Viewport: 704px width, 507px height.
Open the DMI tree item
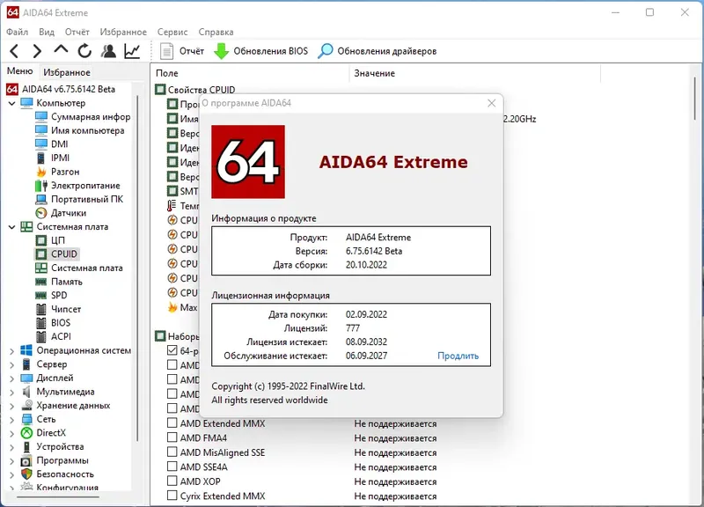click(x=52, y=144)
